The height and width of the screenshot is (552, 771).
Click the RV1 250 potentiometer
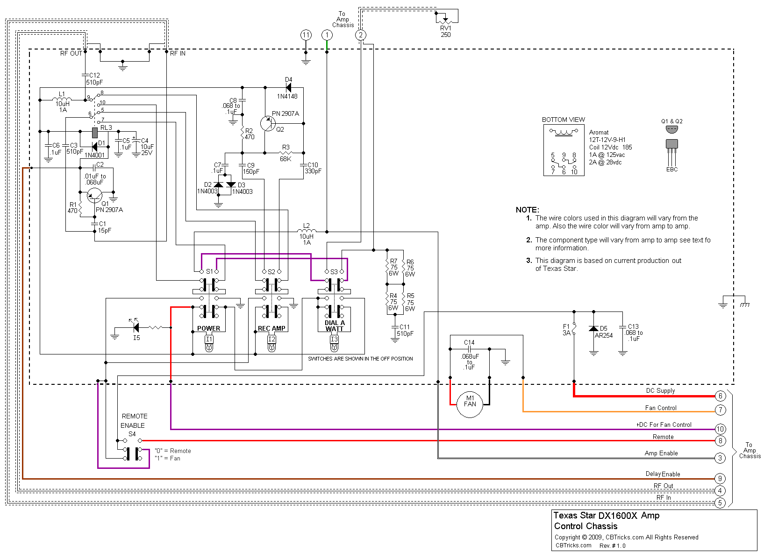click(445, 20)
